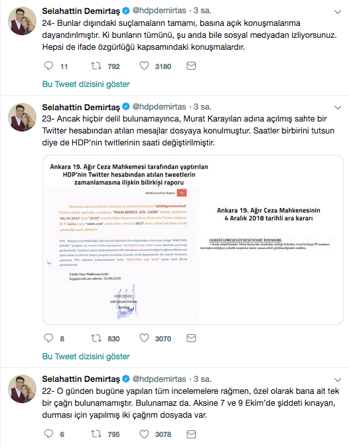Open the dropdown arrow on tweet 22

tap(338, 380)
